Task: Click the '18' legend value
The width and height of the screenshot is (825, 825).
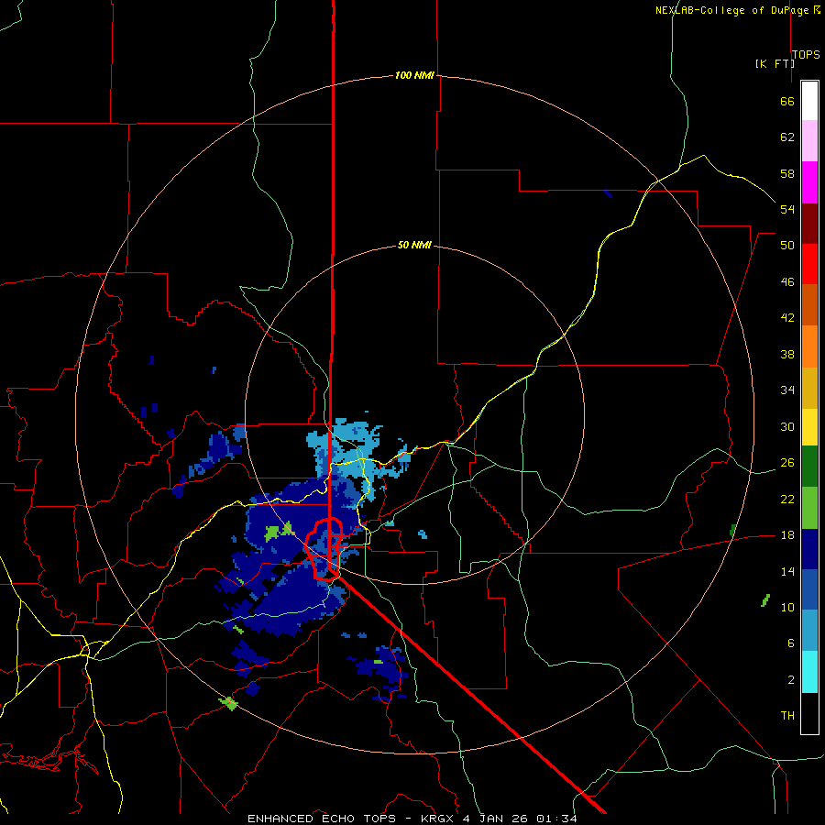Action: pyautogui.click(x=787, y=535)
